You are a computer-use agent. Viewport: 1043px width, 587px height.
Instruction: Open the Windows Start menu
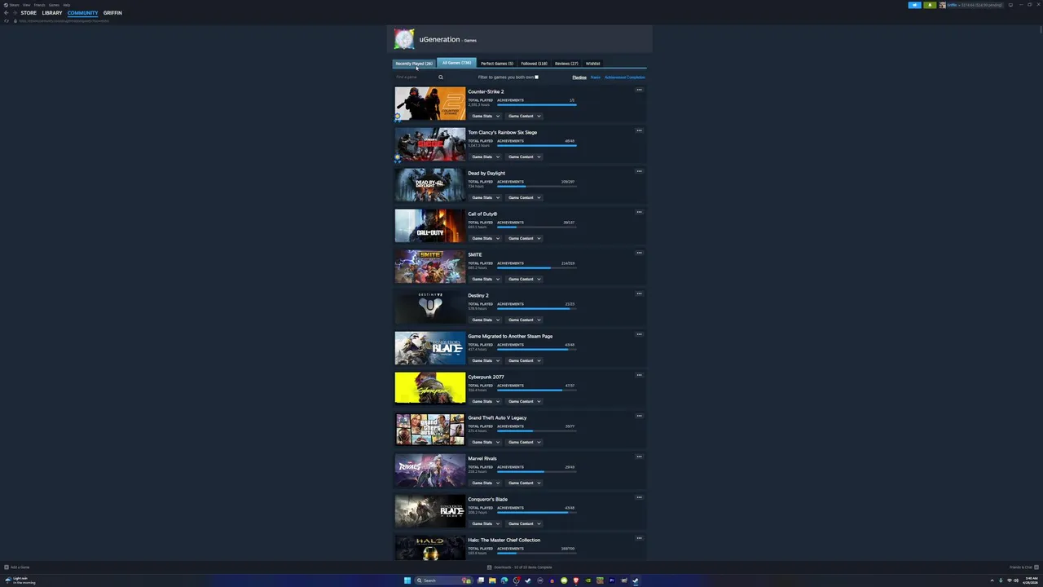407,580
